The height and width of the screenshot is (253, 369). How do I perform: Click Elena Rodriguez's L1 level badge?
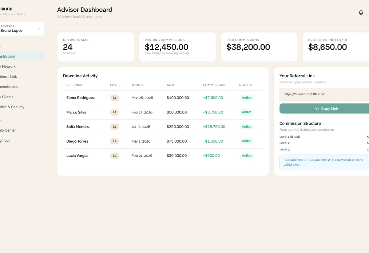pyautogui.click(x=114, y=98)
